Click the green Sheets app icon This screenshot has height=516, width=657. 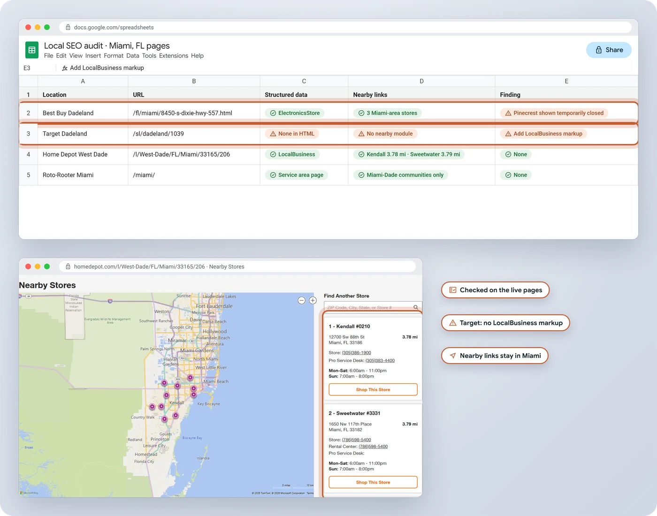click(x=32, y=50)
